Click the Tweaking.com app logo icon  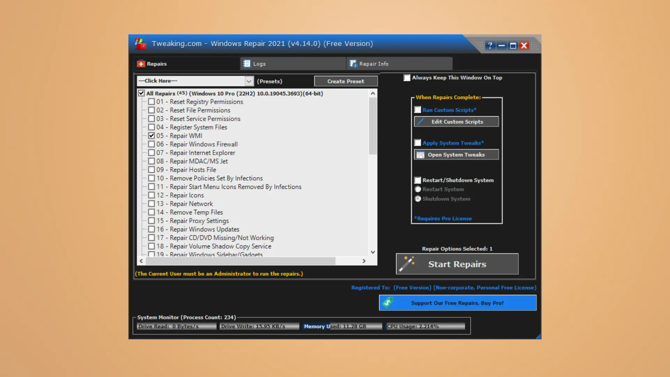click(x=140, y=44)
